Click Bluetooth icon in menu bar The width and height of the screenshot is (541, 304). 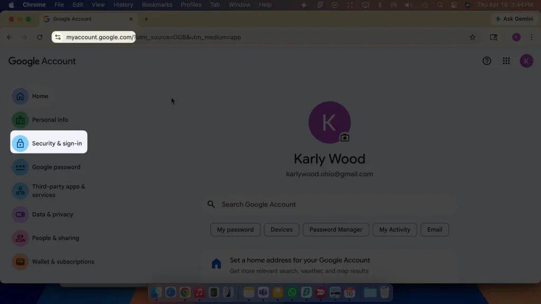point(380,5)
